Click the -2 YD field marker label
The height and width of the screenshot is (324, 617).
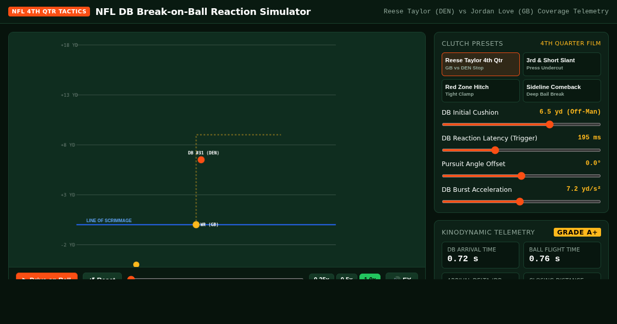point(68,245)
